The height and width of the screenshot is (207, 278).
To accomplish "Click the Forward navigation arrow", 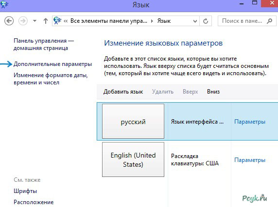I will (x=23, y=21).
